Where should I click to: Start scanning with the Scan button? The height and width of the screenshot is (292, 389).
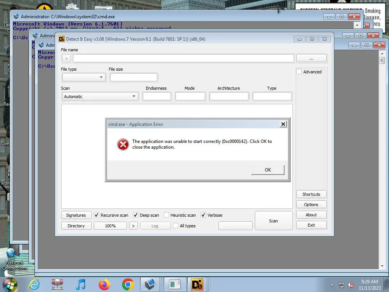(x=274, y=221)
